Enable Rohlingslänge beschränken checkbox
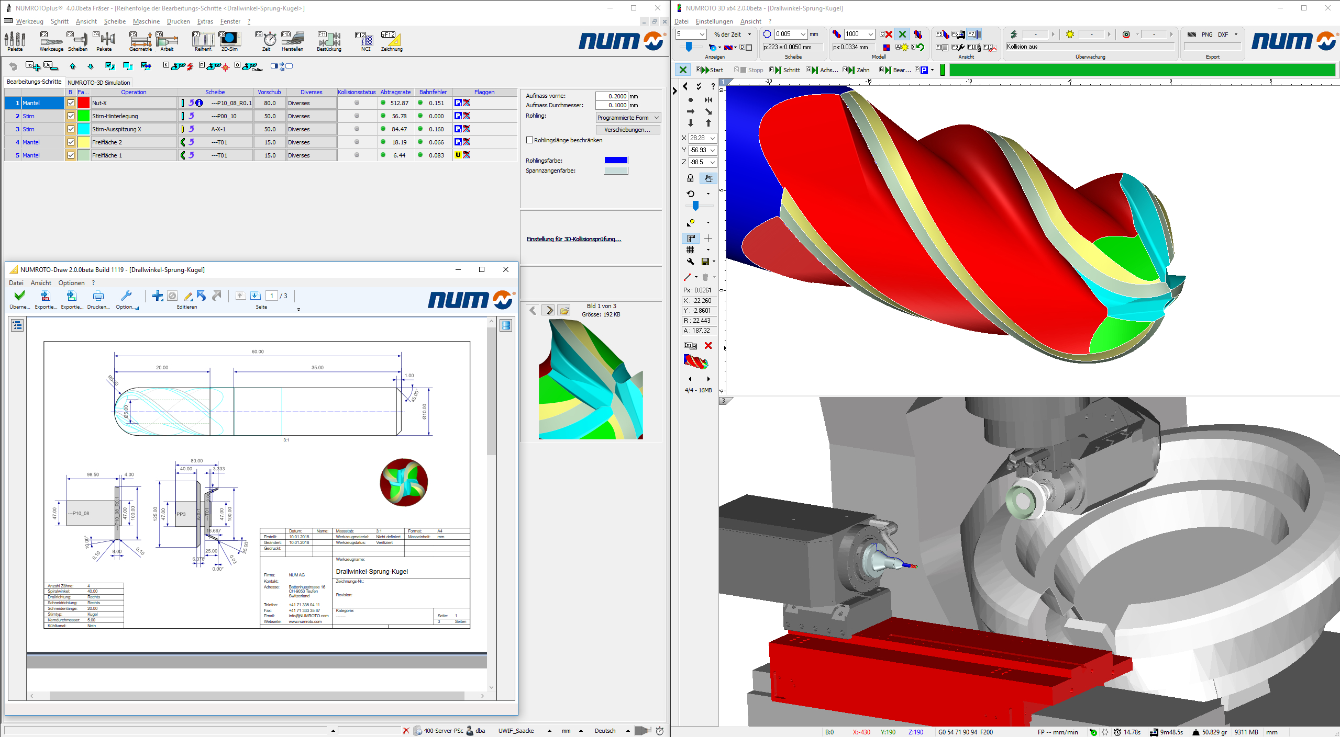1340x737 pixels. point(530,140)
